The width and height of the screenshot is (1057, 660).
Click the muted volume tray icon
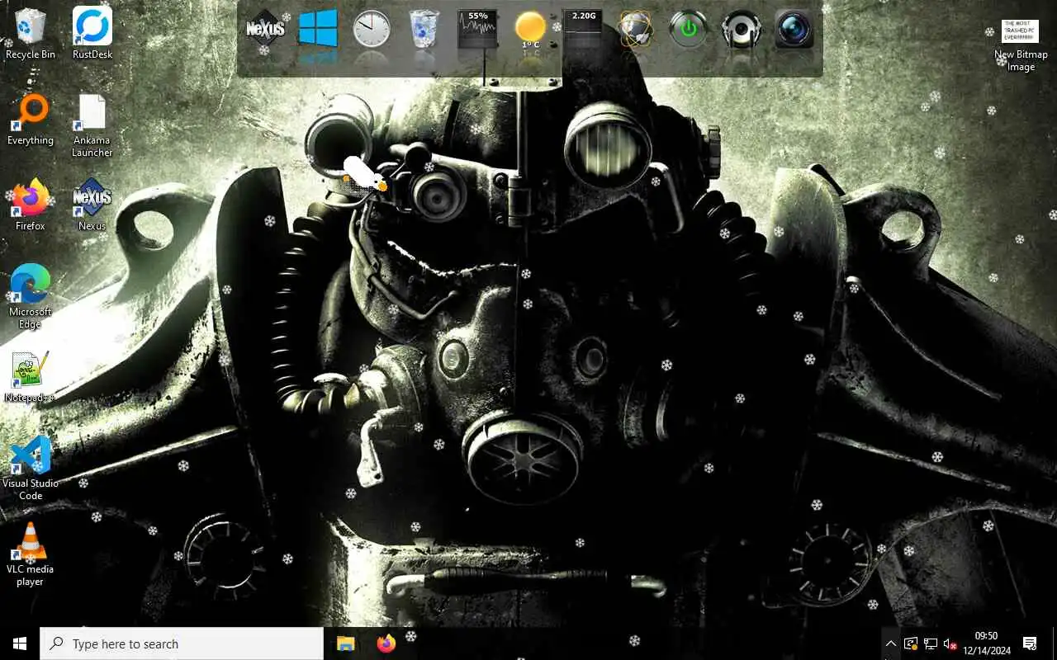click(x=950, y=643)
